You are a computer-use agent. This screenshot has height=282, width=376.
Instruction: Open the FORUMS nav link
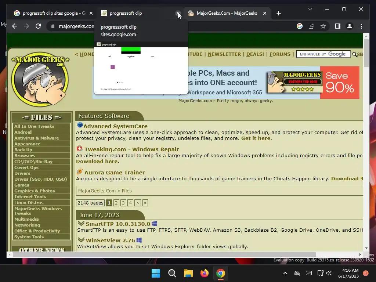(x=280, y=54)
